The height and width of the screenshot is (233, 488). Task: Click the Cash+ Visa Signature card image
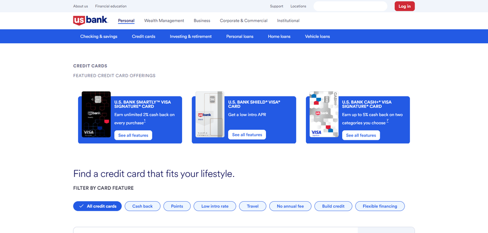(x=324, y=114)
